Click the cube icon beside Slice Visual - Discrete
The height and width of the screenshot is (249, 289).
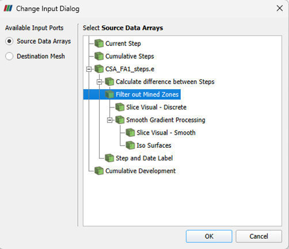(120, 107)
